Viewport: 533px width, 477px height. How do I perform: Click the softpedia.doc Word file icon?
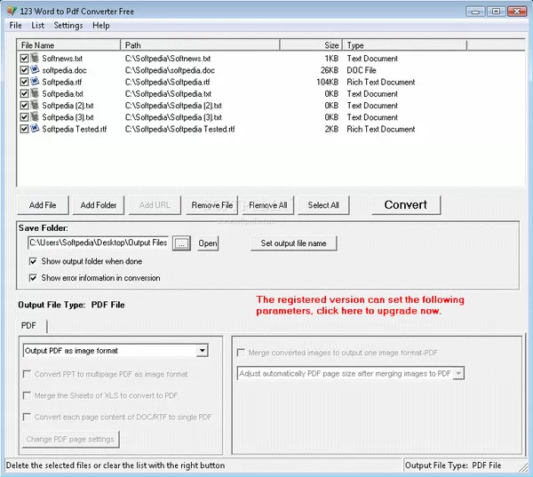point(35,69)
